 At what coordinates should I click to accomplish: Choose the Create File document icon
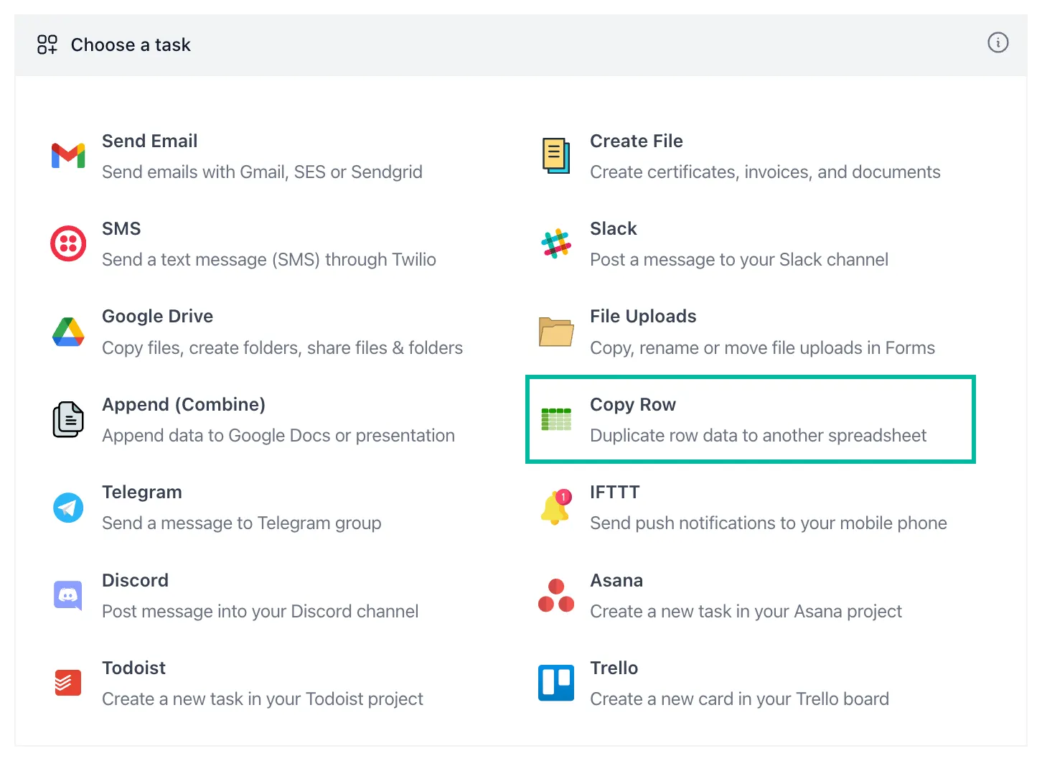[x=555, y=156]
